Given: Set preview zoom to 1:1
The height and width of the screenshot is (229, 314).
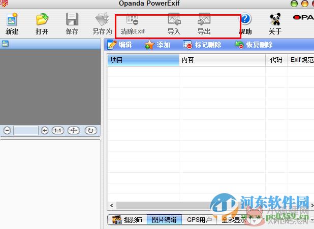Looking at the screenshot, I should (58, 131).
